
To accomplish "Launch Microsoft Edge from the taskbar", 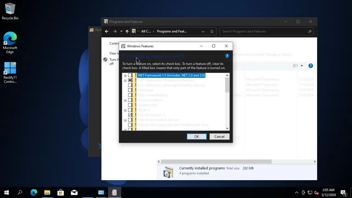I will (34, 193).
